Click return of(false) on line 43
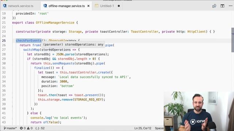 coord(46,122)
